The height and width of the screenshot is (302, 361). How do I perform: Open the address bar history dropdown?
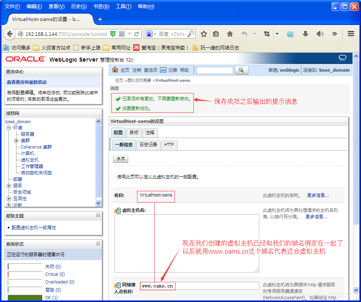click(x=129, y=34)
